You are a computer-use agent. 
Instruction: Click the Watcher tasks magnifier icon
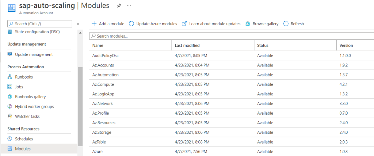(10, 116)
